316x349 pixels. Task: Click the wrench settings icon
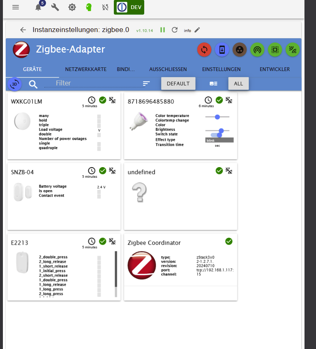pos(55,7)
